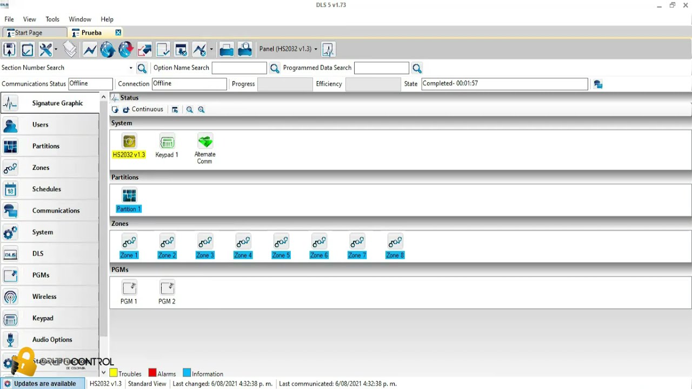Viewport: 692px width, 389px height.
Task: Open the Window menu
Action: click(80, 19)
